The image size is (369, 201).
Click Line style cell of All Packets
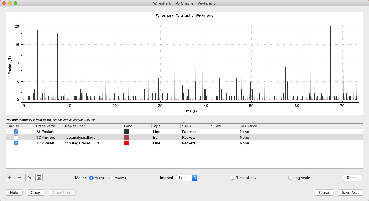point(157,132)
